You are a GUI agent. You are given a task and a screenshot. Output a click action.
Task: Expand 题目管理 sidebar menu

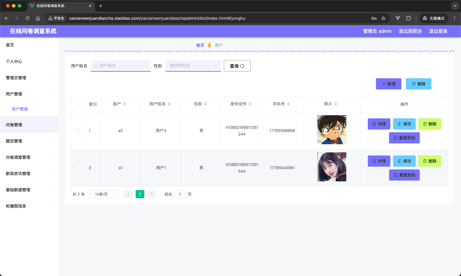[x=29, y=141]
